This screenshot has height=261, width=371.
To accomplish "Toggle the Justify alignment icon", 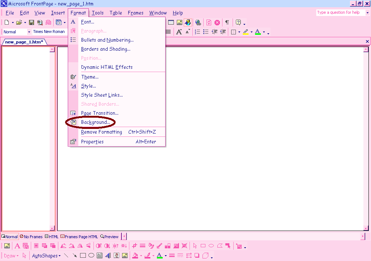I will click(168, 32).
